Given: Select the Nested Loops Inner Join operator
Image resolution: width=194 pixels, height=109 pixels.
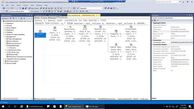Looking at the screenshot, I should coord(100,34).
